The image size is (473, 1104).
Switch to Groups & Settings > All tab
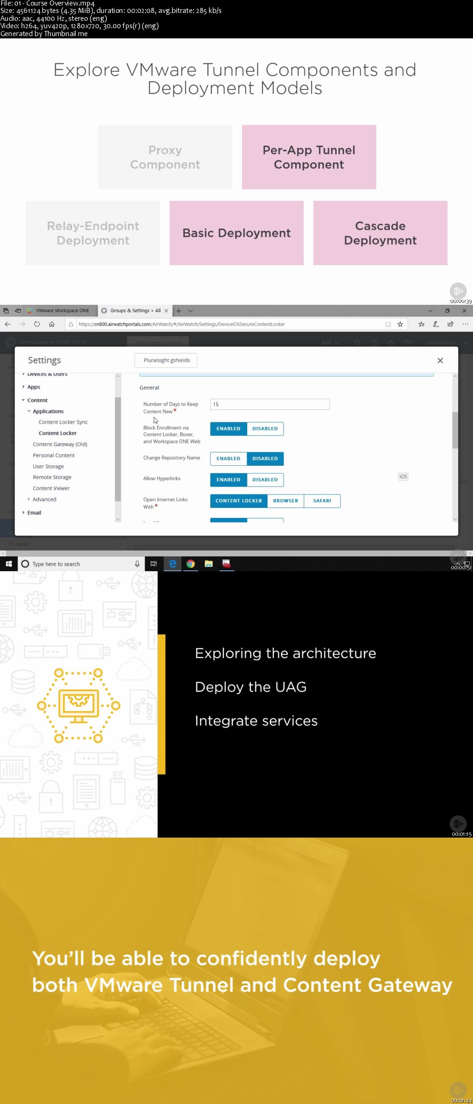pyautogui.click(x=134, y=311)
